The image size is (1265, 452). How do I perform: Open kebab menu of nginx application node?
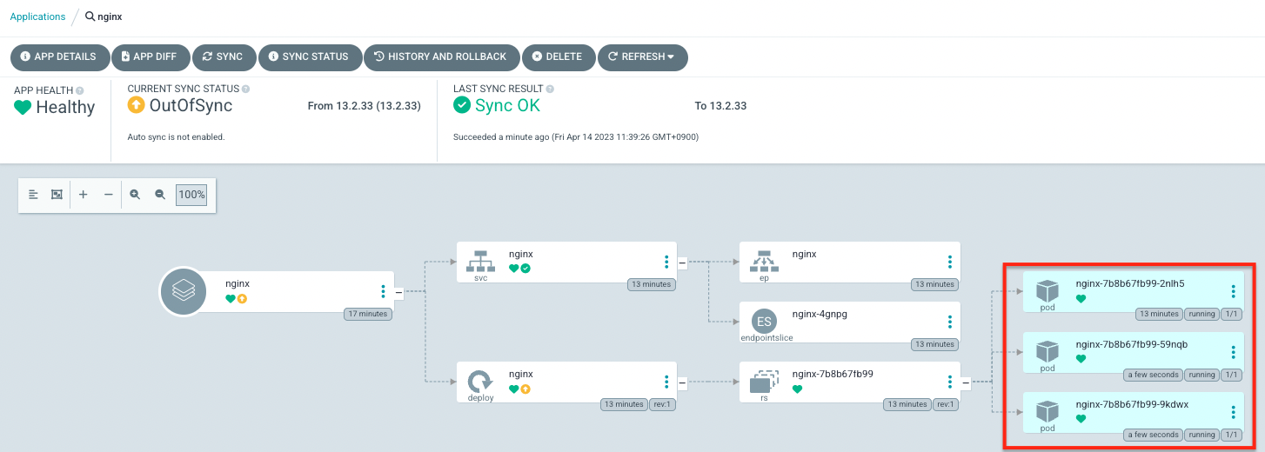point(383,291)
